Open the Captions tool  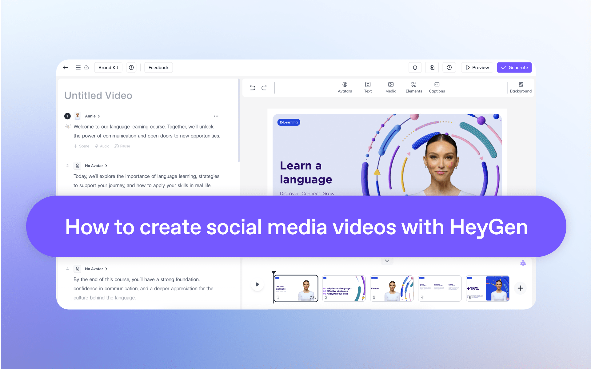click(437, 87)
